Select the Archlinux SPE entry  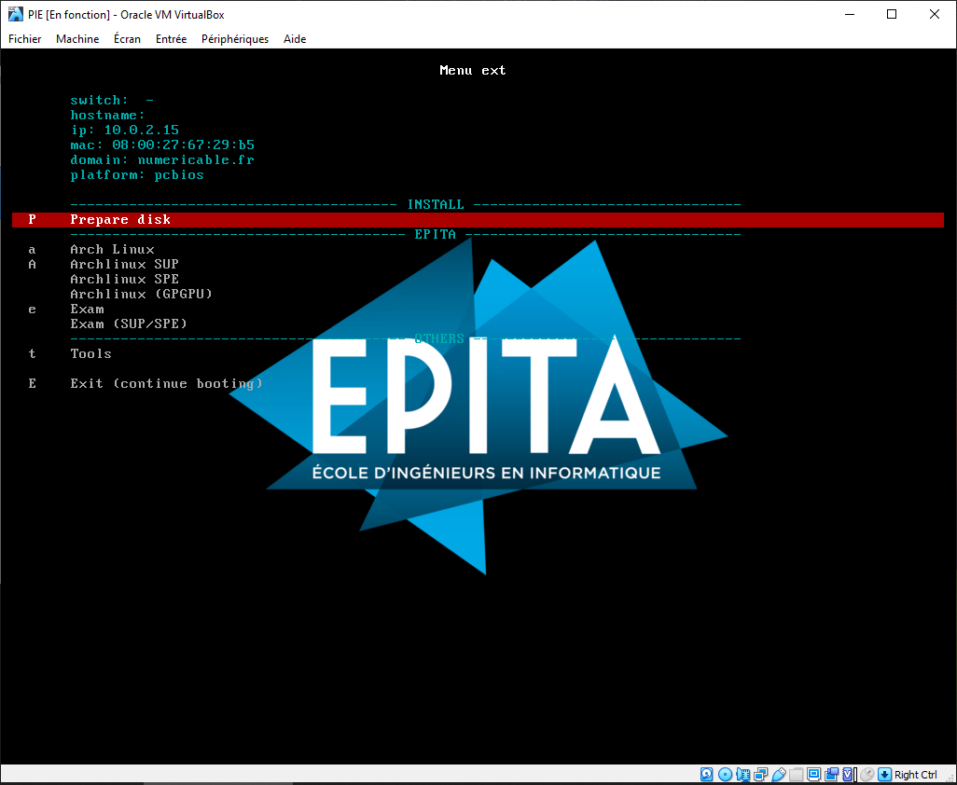pyautogui.click(x=124, y=280)
